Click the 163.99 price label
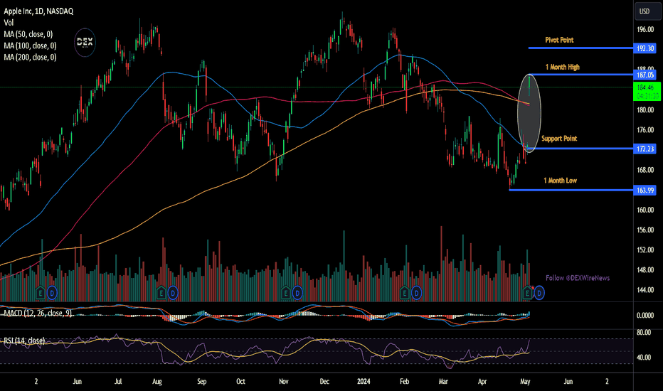The image size is (663, 391). point(645,191)
